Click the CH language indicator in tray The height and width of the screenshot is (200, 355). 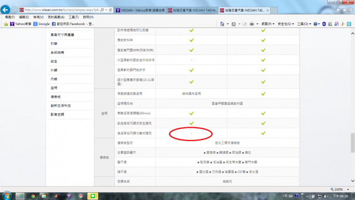click(x=285, y=196)
